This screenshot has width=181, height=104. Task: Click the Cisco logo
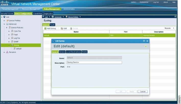5,3
